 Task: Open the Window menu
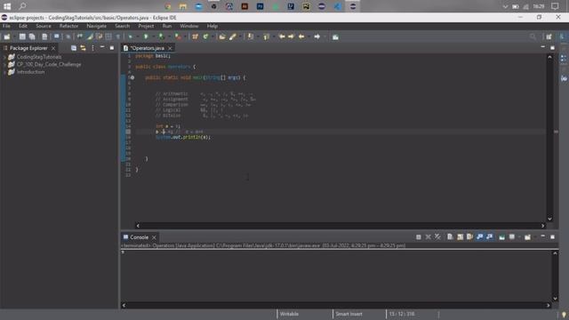189,26
